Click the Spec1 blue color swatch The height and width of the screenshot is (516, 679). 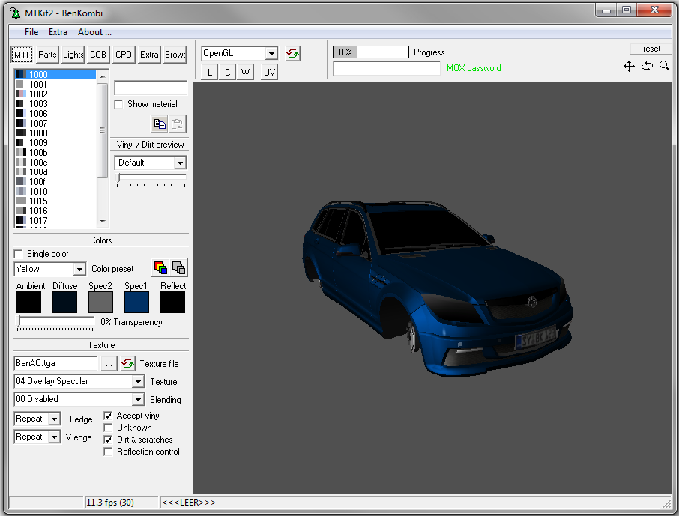136,303
